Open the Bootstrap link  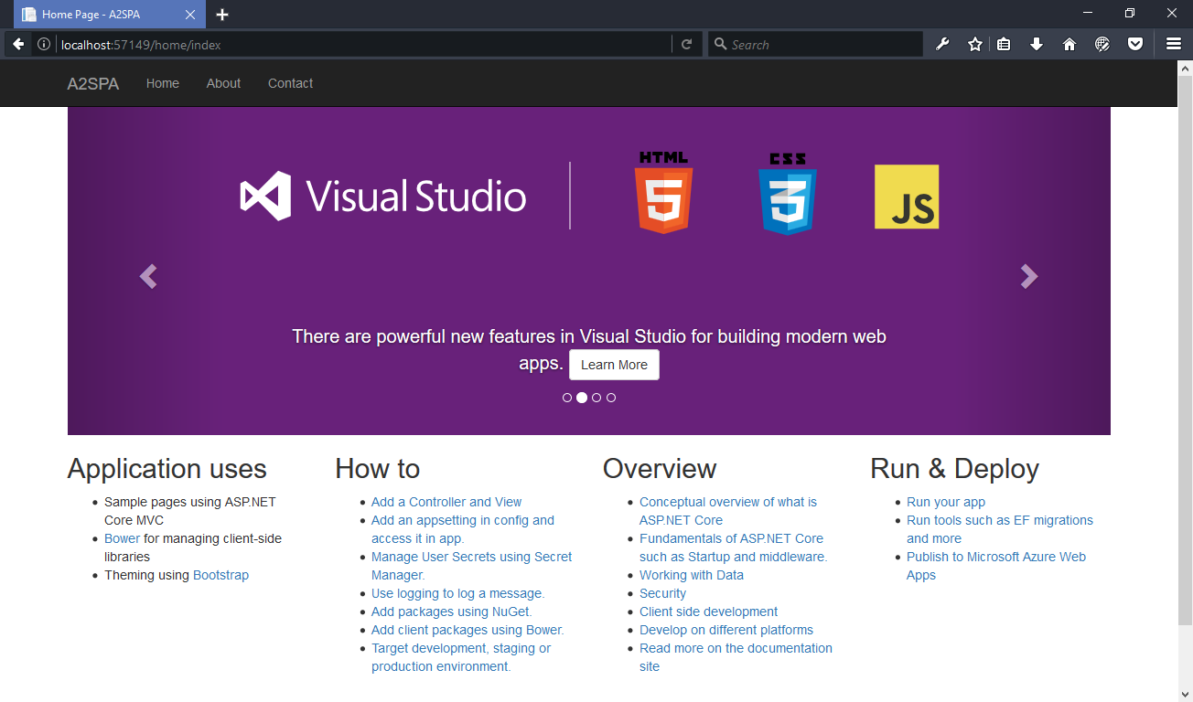[x=220, y=575]
